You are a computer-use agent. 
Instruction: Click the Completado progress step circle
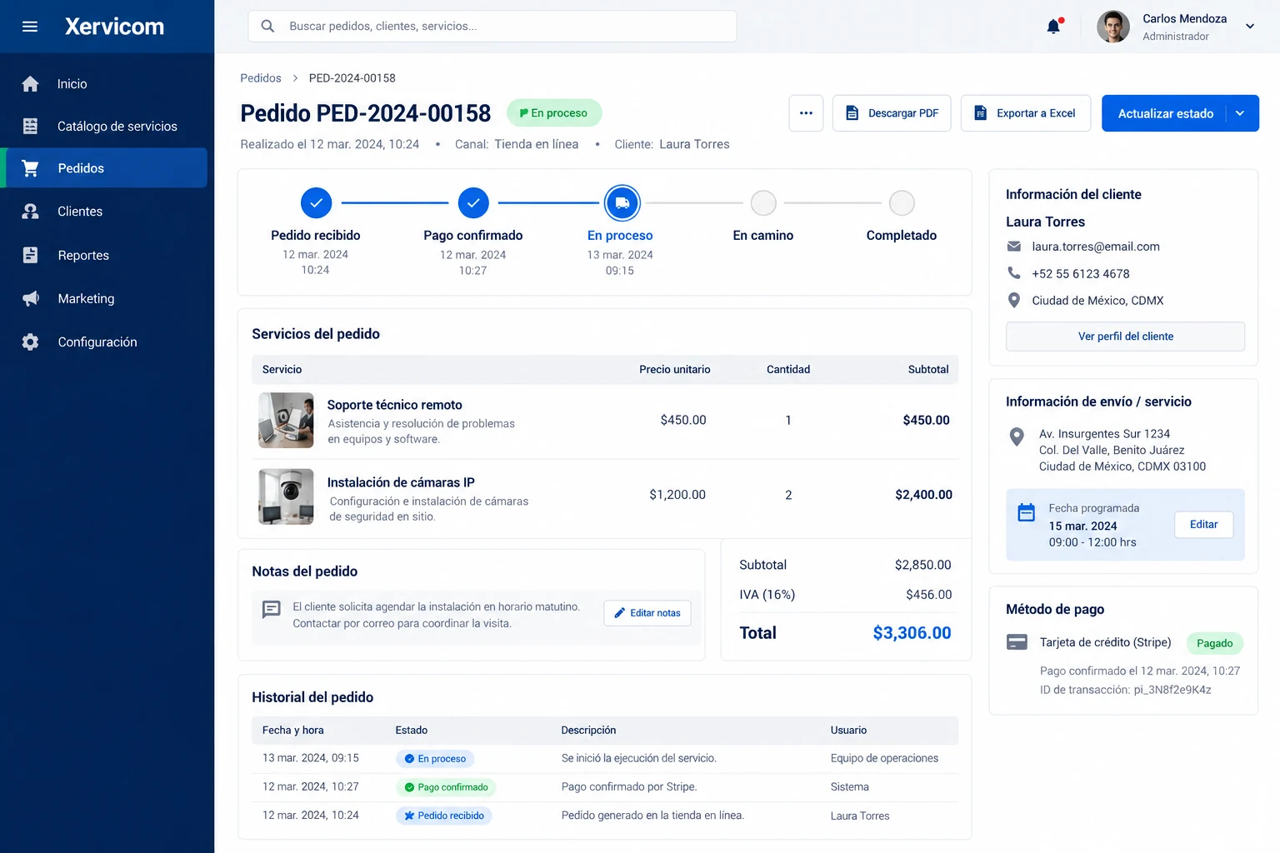(902, 202)
